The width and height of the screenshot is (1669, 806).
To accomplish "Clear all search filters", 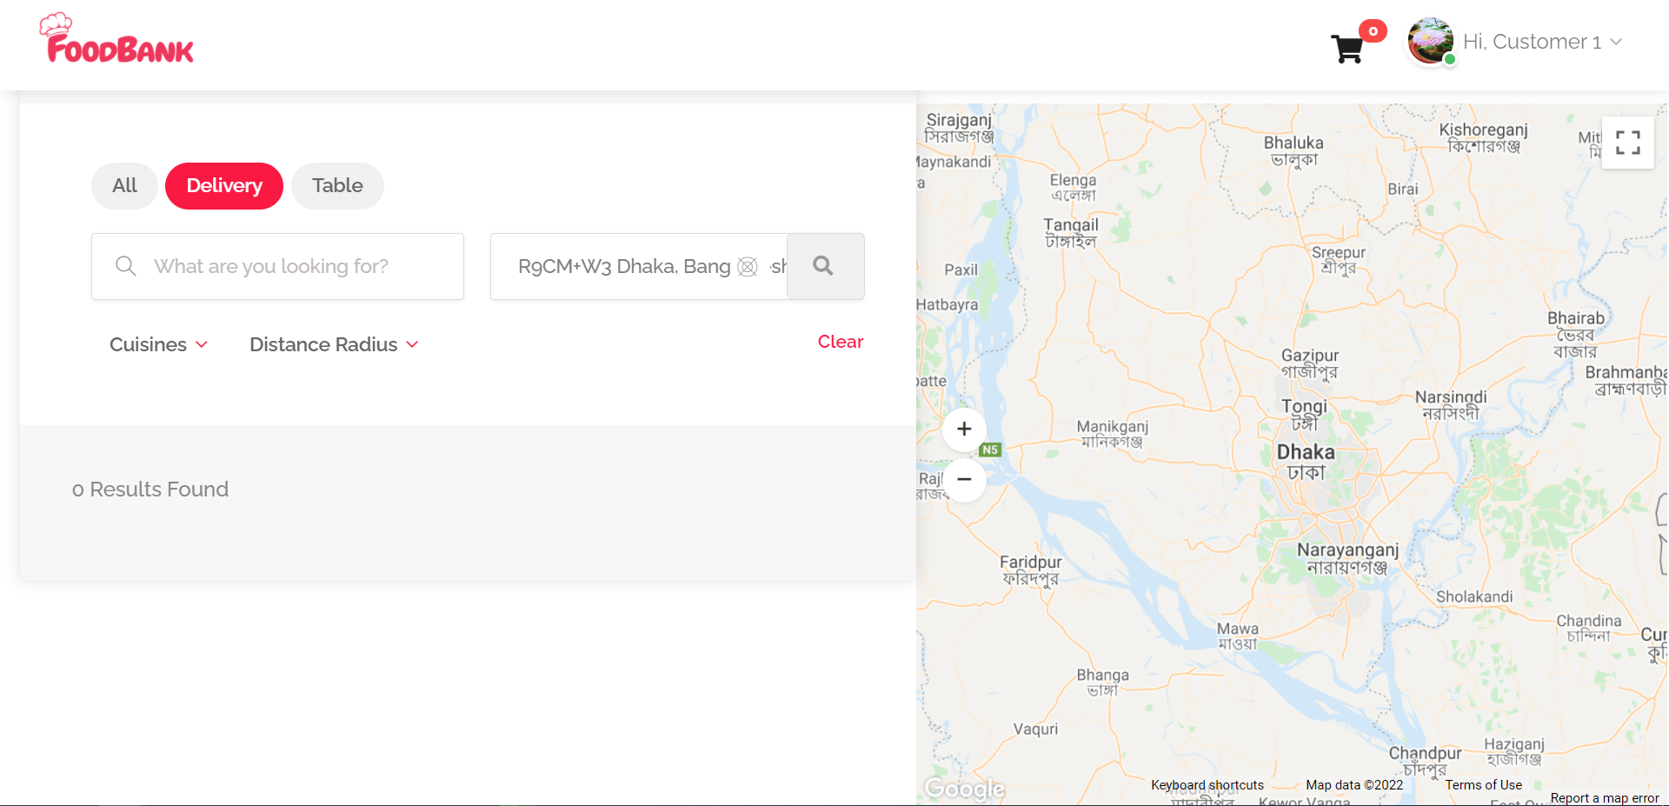I will click(840, 342).
